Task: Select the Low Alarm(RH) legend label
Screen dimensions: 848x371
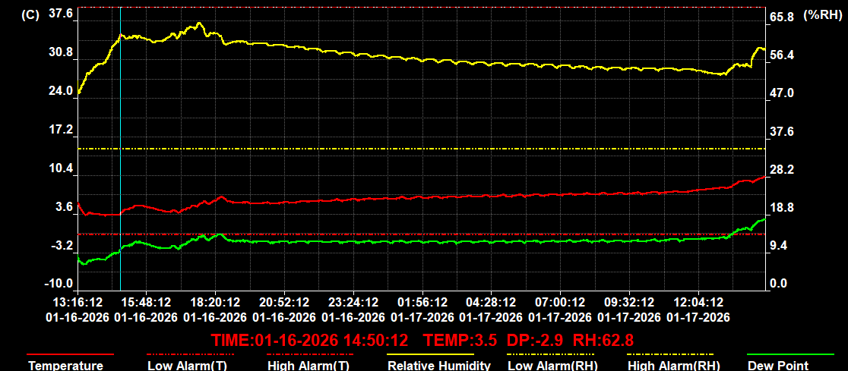Action: [x=550, y=366]
